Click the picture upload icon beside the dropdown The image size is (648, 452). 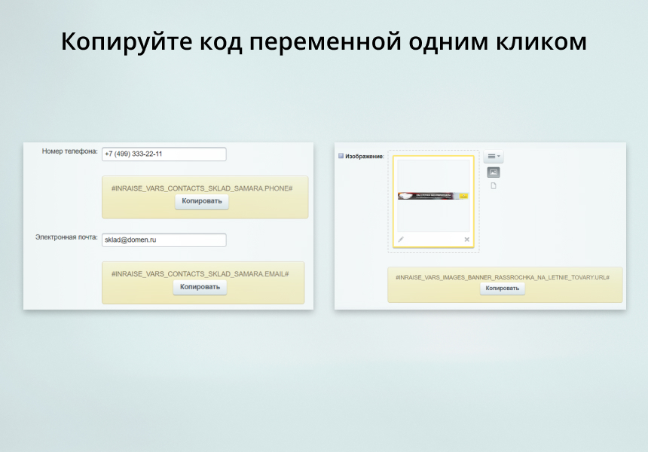[x=494, y=171]
